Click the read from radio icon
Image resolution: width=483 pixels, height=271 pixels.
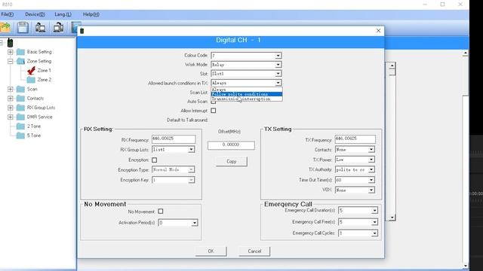coord(40,28)
